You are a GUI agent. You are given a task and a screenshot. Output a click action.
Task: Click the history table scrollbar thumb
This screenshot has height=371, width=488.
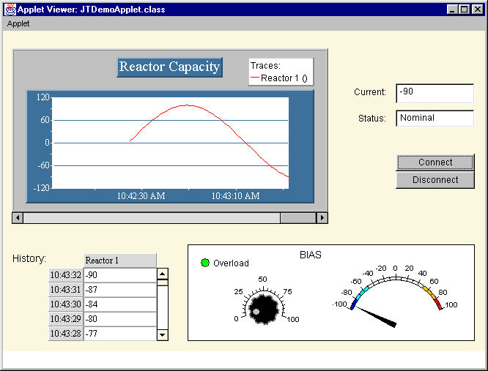click(x=163, y=282)
